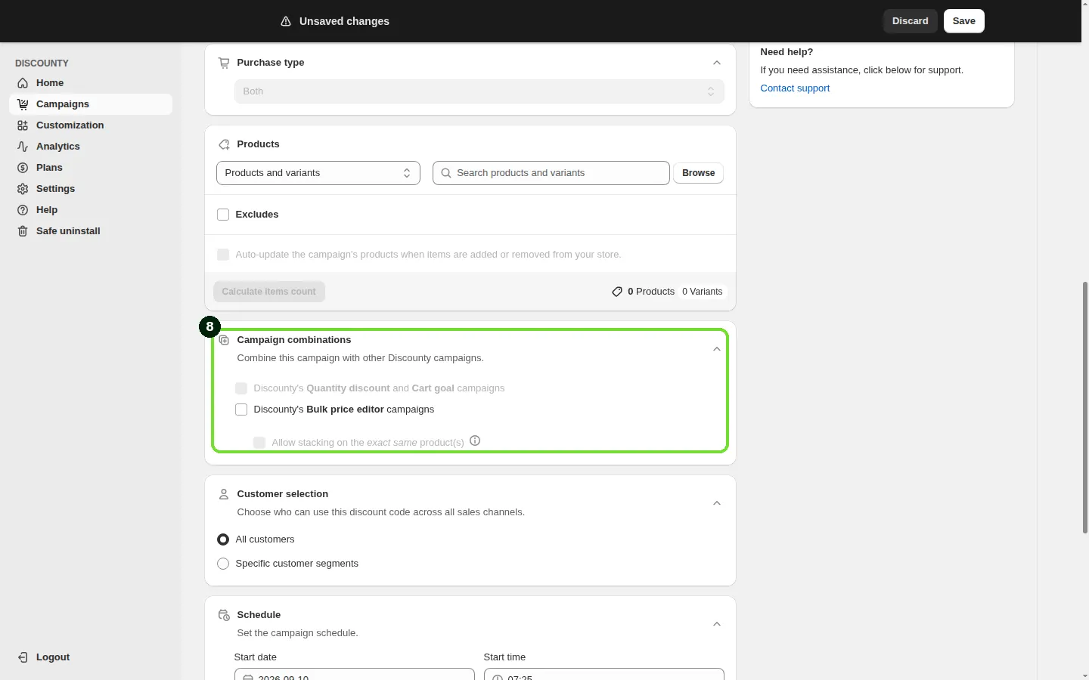Toggle the Quantity discount and Cart goal checkbox
Screen dimensions: 1089x680
click(x=241, y=388)
